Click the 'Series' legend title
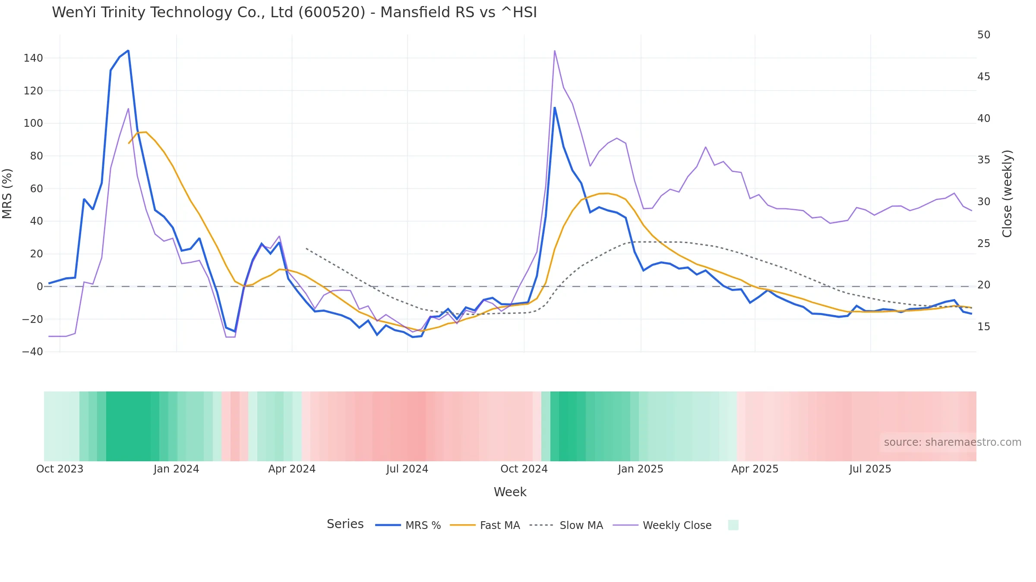This screenshot has width=1036, height=582. (x=345, y=524)
